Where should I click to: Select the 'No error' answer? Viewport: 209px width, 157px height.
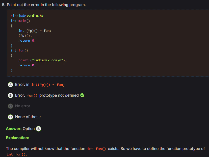coord(22,106)
